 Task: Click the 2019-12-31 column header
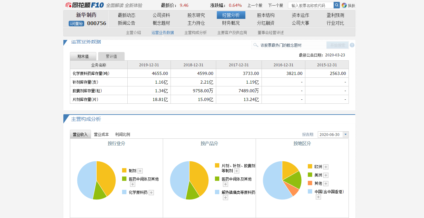[149, 65]
